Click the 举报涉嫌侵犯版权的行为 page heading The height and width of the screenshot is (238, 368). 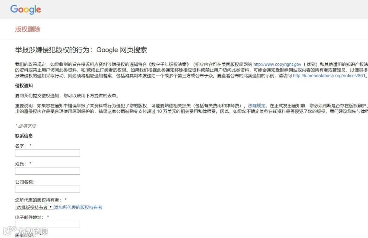pyautogui.click(x=81, y=50)
